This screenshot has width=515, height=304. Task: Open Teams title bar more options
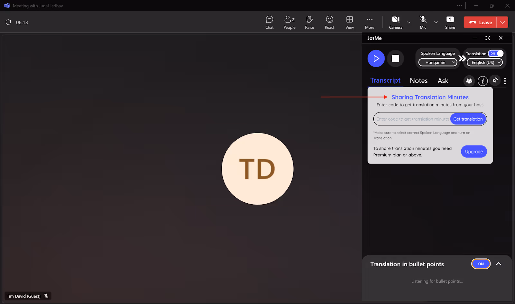pyautogui.click(x=459, y=5)
